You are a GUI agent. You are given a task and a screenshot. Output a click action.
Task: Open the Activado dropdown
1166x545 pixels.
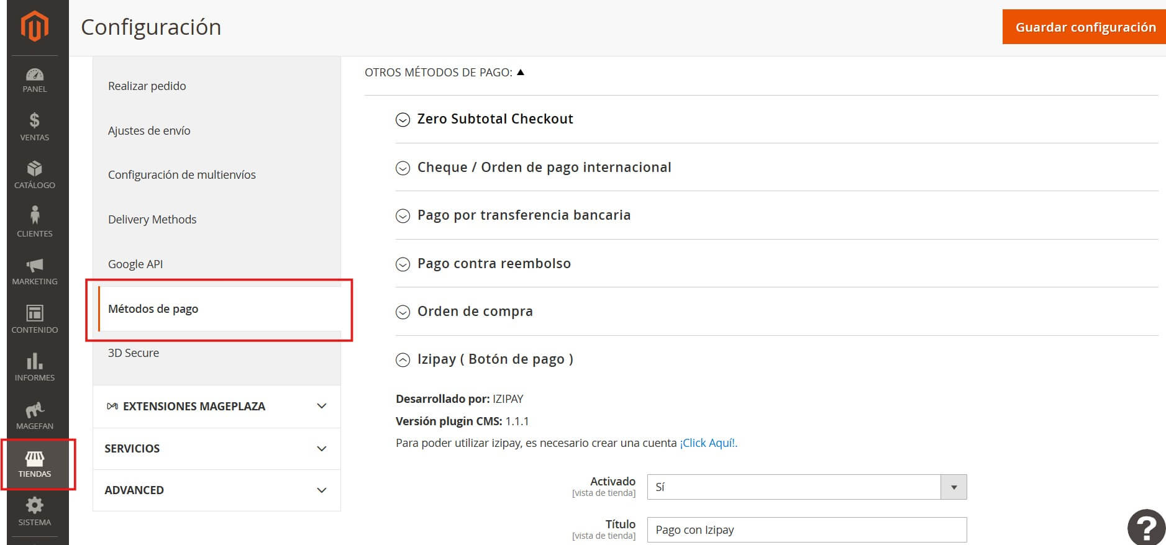[806, 487]
